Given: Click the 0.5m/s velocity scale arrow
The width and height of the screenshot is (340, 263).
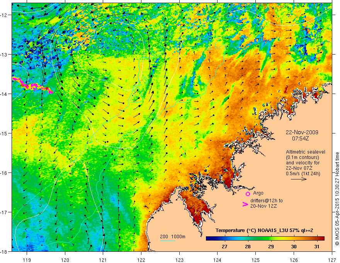Looking at the screenshot, I should coord(299,179).
